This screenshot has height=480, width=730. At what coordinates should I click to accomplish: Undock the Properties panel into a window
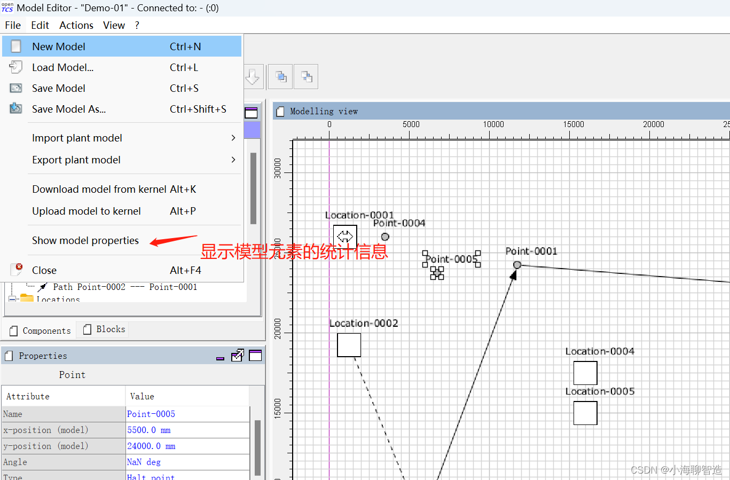(238, 356)
